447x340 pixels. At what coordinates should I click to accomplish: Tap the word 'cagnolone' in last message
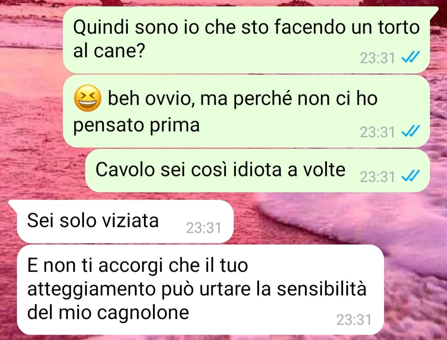pos(143,313)
